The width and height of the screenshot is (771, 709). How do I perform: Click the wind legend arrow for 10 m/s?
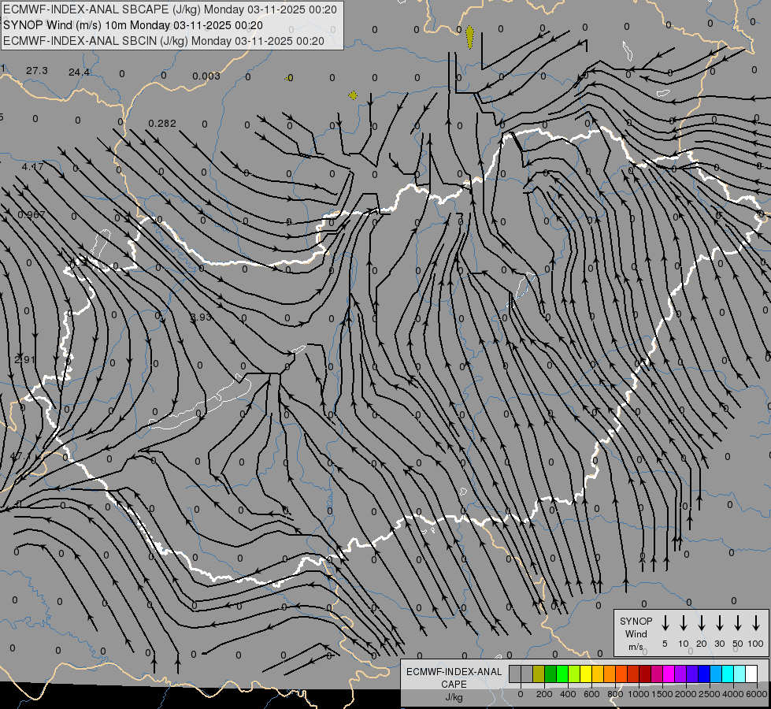pyautogui.click(x=683, y=623)
